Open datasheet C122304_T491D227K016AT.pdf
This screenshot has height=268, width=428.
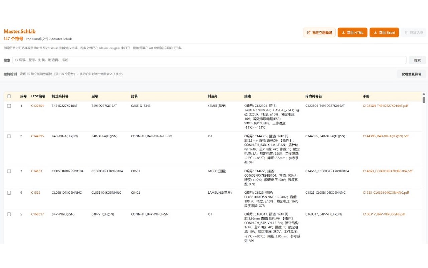pyautogui.click(x=386, y=106)
